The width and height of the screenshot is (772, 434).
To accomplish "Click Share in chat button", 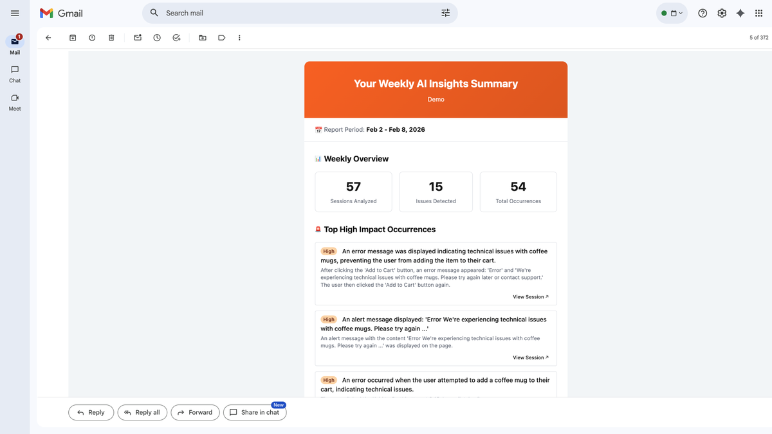I will tap(255, 412).
